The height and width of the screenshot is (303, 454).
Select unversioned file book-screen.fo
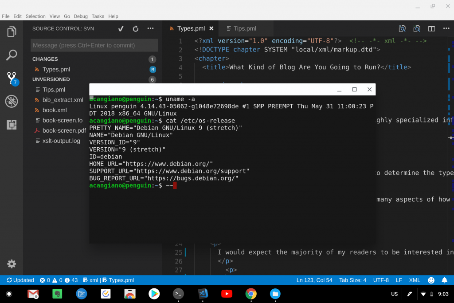coord(60,120)
